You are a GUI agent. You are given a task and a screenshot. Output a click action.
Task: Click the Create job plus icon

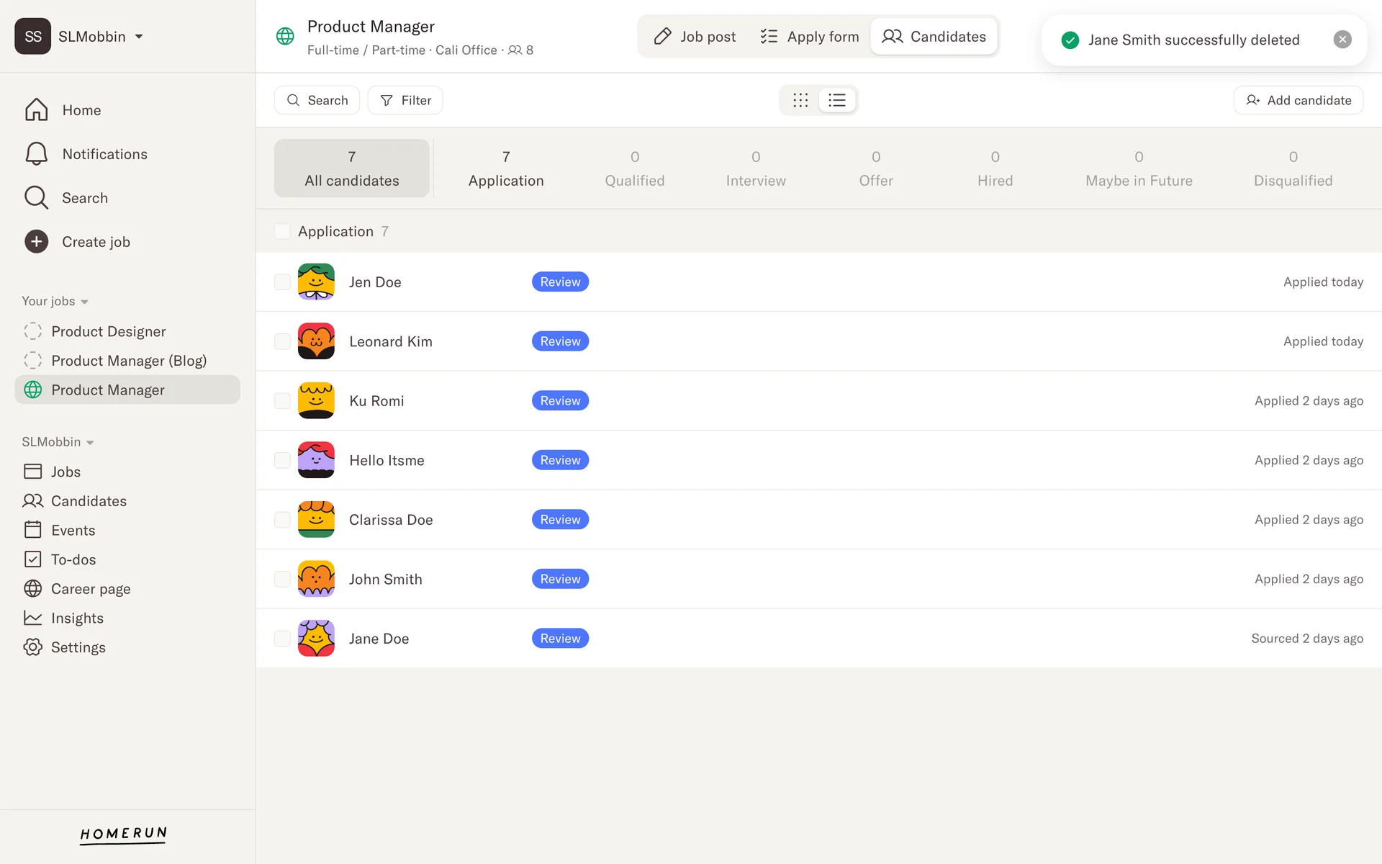(x=36, y=242)
